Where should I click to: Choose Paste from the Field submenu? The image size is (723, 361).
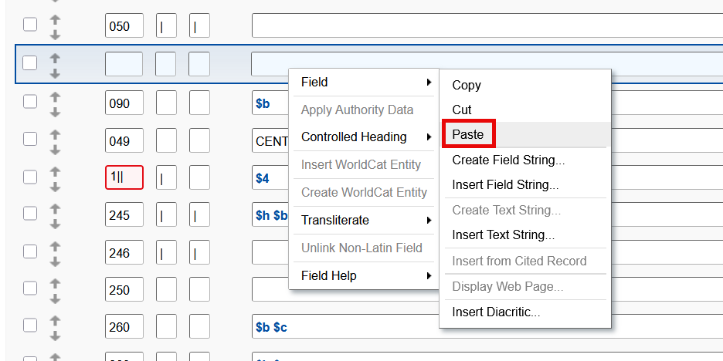coord(468,134)
